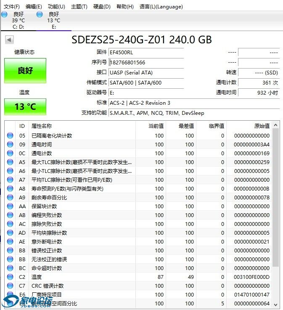The height and width of the screenshot is (310, 283).
Task: Click the 原始值 column header
Action: 249,126
